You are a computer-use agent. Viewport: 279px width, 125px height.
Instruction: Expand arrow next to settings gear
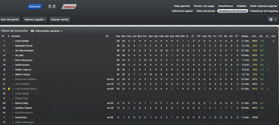coord(276,20)
